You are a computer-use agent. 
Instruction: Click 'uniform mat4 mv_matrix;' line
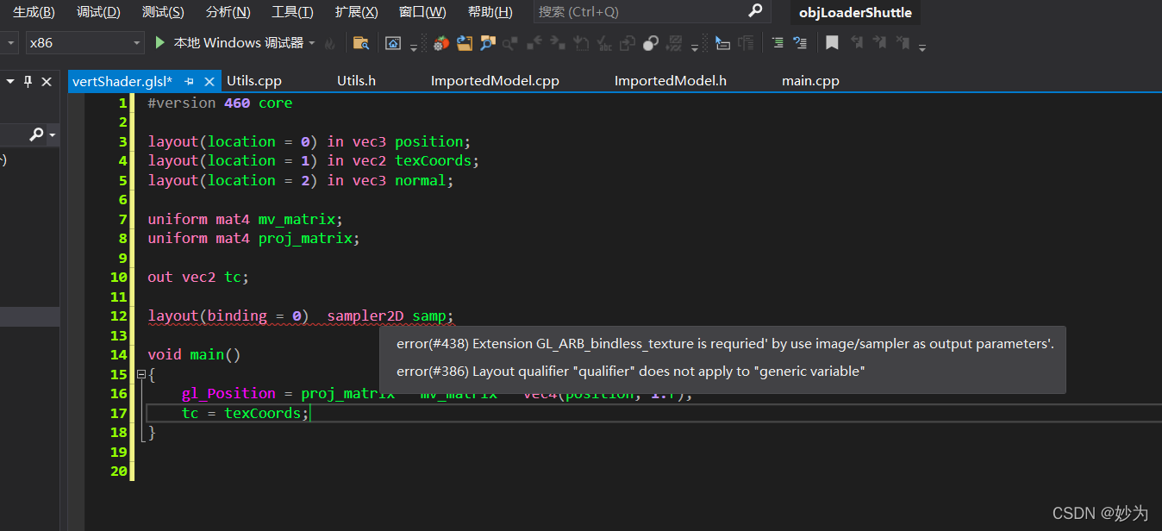245,219
